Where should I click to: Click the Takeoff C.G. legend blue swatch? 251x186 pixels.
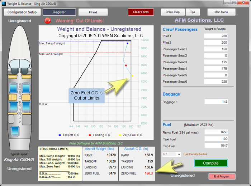pos(60,135)
